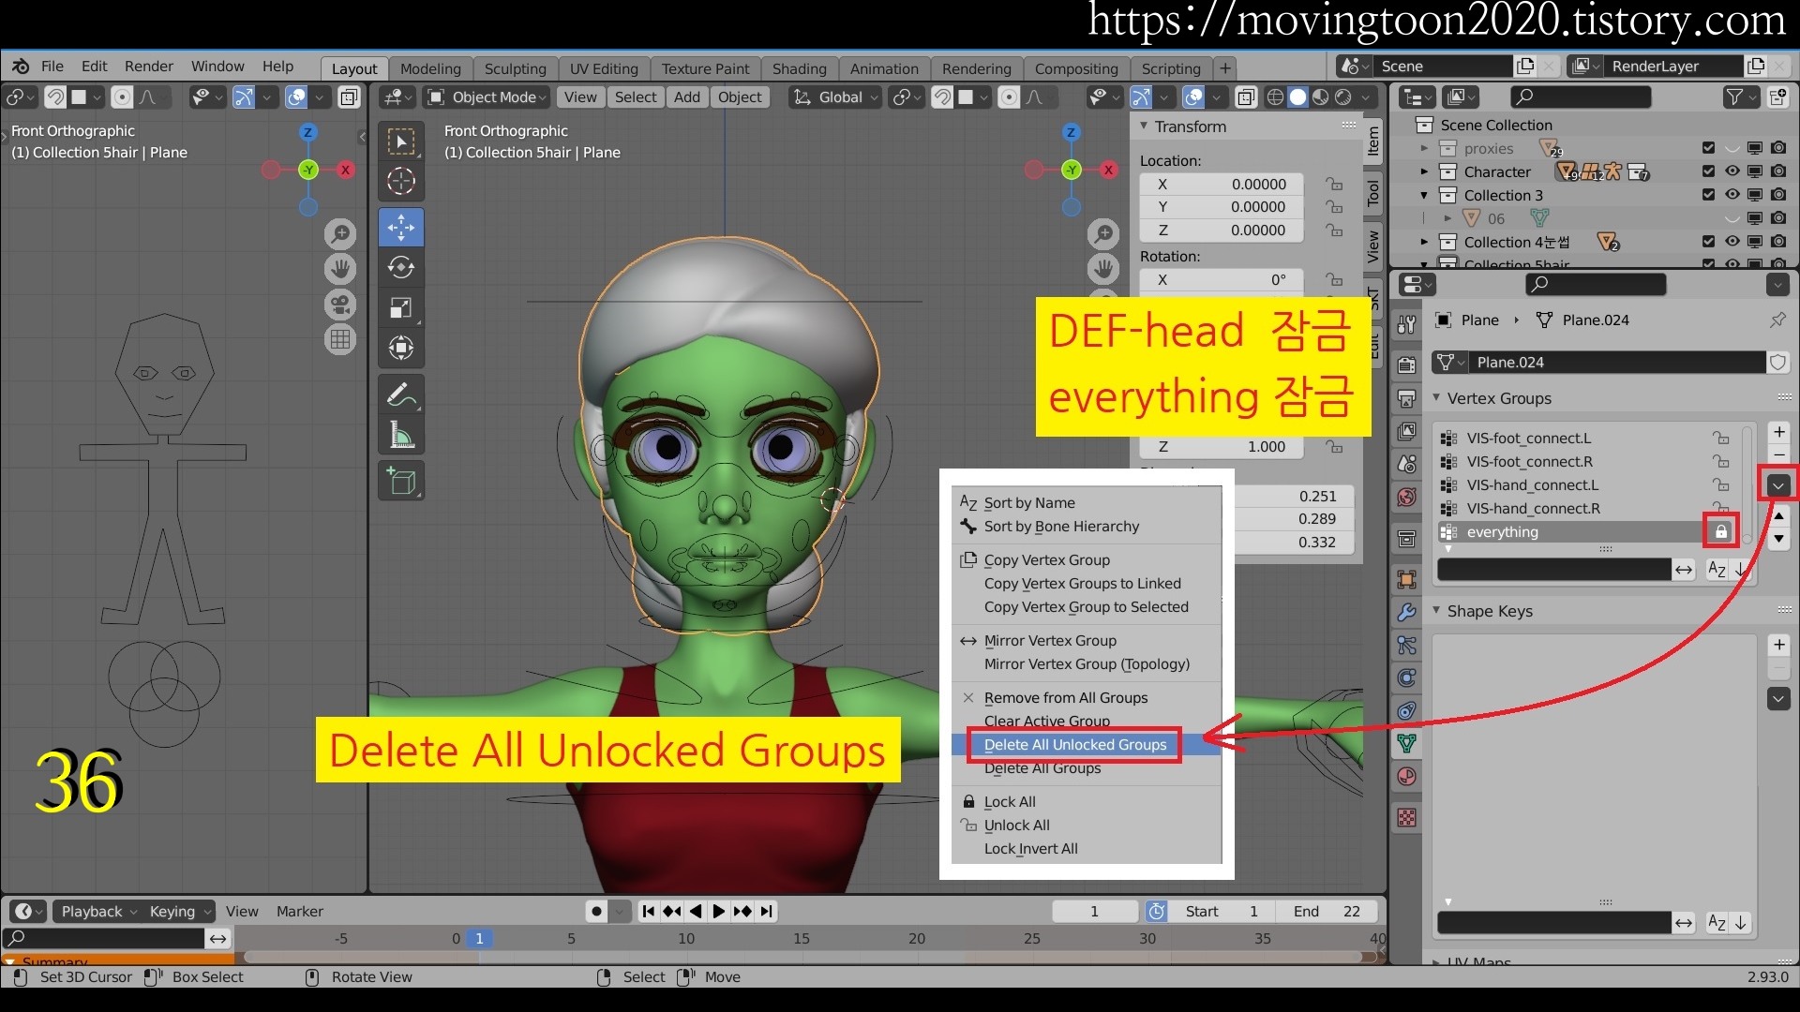Collapse the Shape Keys panel
Screen dimensions: 1800x1012
pos(1436,611)
